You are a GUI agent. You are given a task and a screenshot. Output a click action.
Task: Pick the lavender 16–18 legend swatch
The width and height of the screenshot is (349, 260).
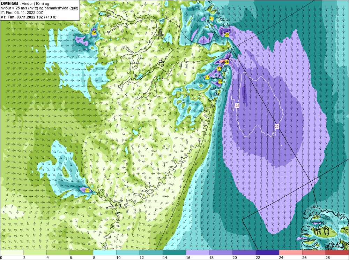pyautogui.click(x=198, y=253)
